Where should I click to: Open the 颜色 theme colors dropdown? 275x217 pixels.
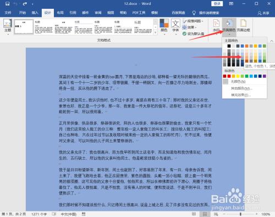coord(164,27)
